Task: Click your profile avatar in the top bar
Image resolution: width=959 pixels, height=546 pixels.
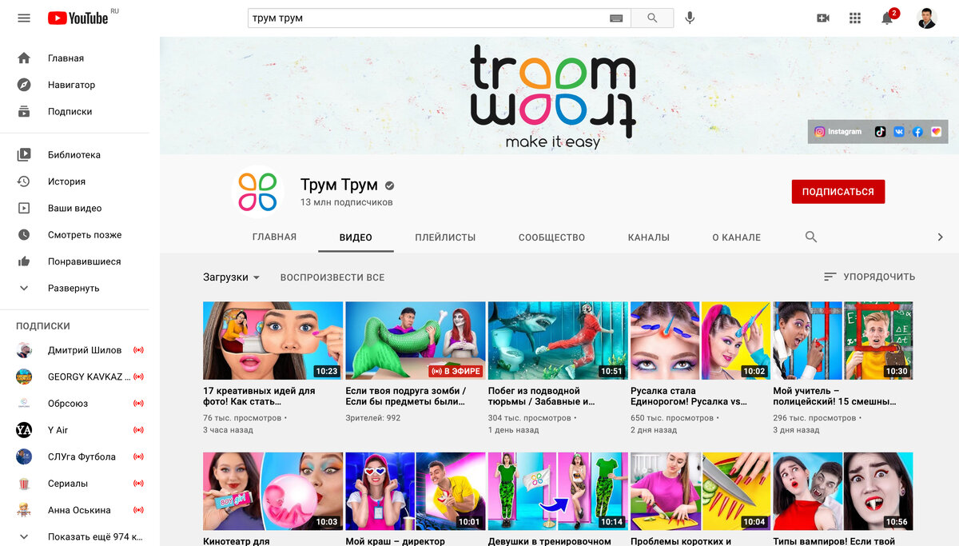Action: 925,18
